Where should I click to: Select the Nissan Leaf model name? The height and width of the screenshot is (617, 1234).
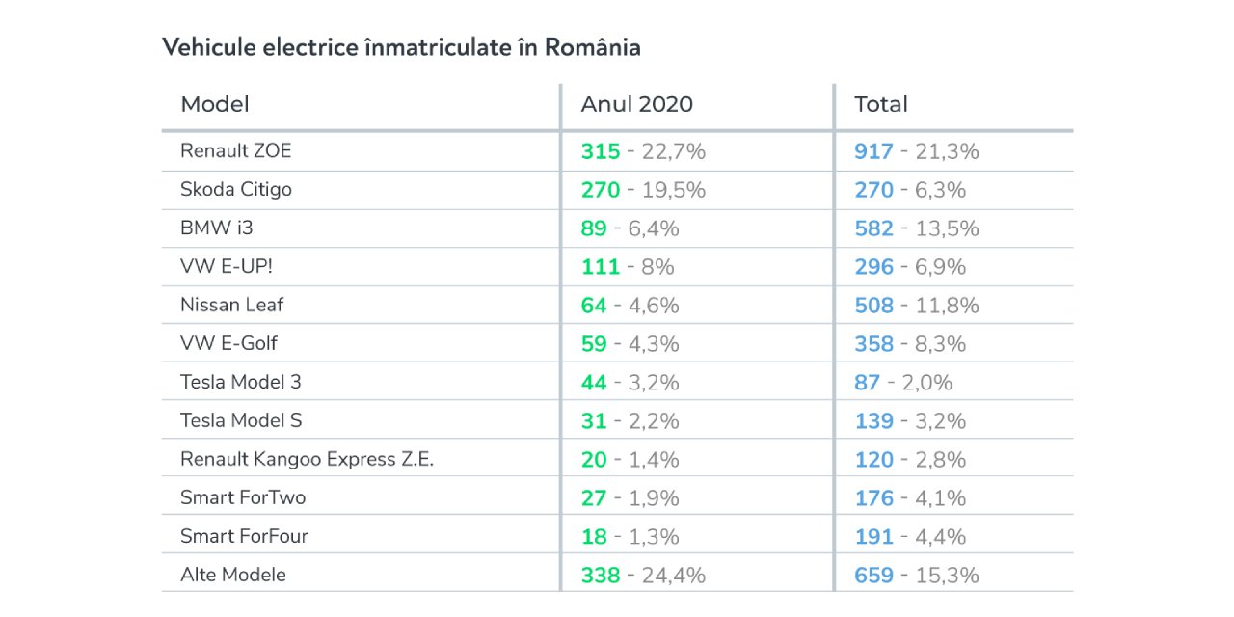[231, 305]
